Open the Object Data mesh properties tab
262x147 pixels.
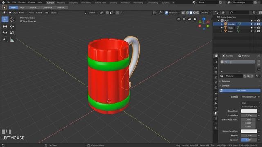click(x=216, y=108)
